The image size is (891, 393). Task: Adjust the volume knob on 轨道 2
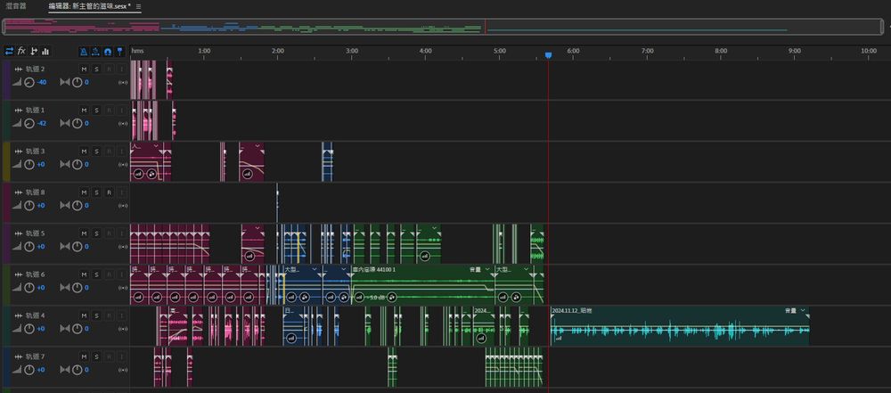click(29, 83)
